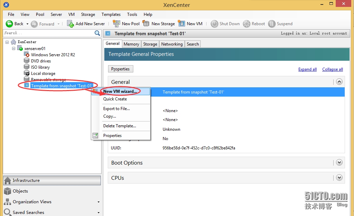354x216 pixels.
Task: Open the Templates menu
Action: pyautogui.click(x=111, y=14)
